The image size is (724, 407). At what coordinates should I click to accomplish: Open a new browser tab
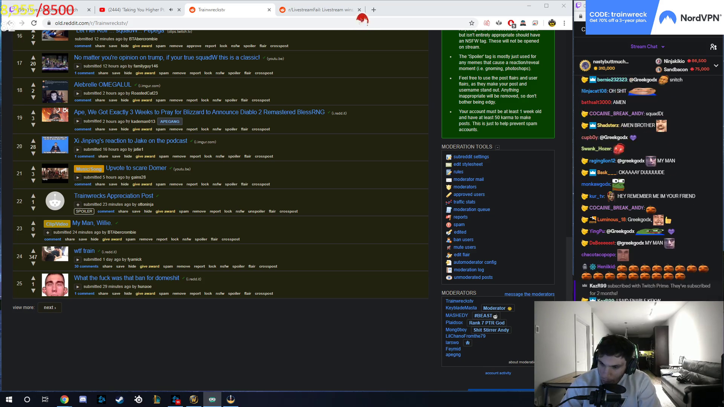(373, 9)
